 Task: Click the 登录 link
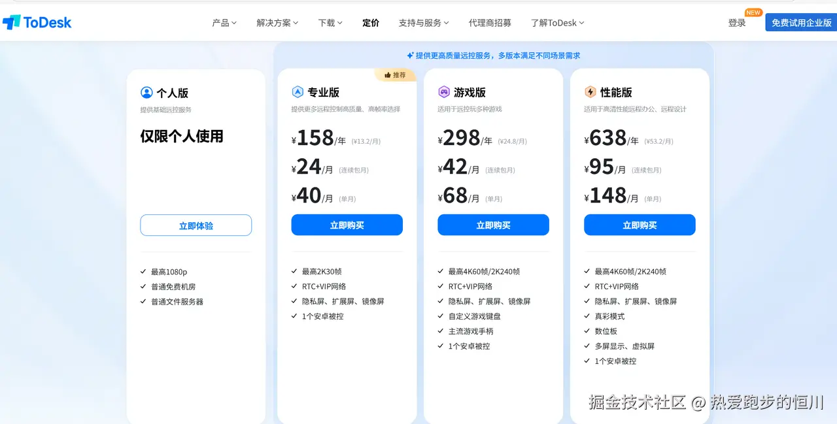[x=736, y=22]
